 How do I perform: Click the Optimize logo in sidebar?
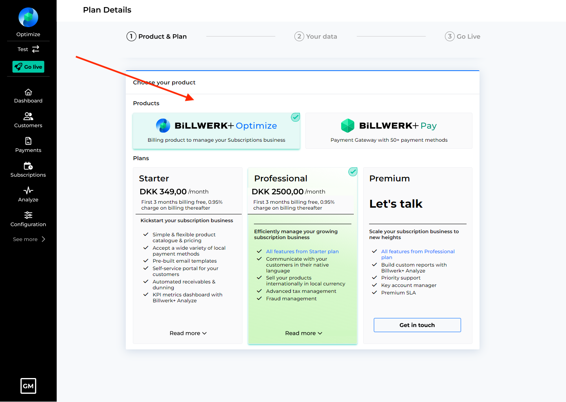tap(28, 18)
